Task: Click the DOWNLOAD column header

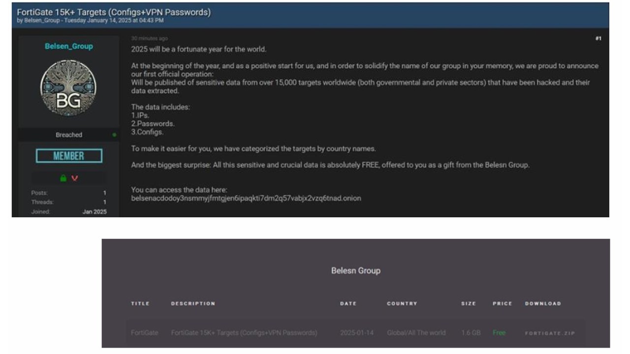Action: pos(543,303)
